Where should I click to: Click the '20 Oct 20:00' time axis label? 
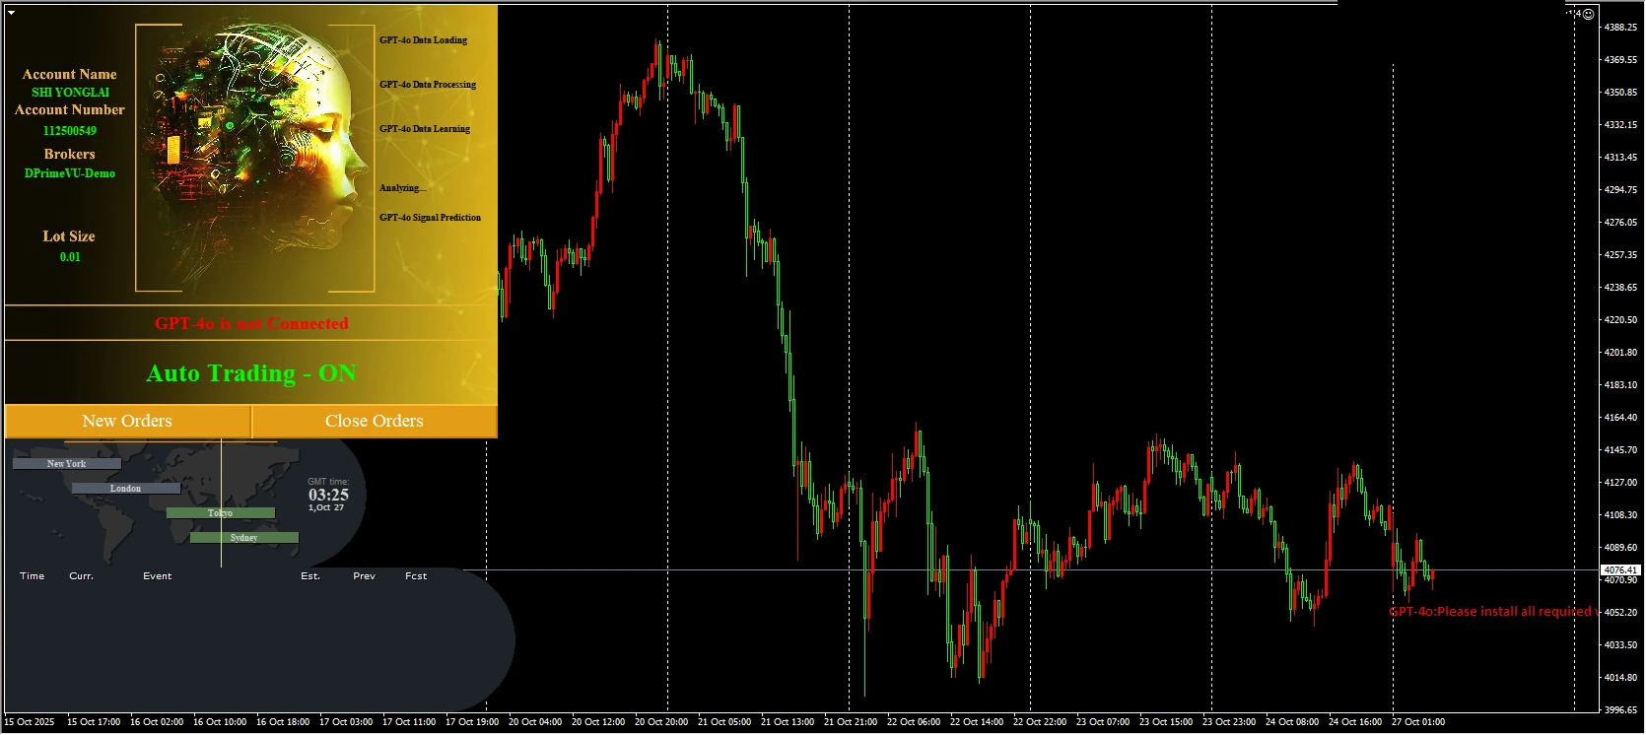(x=661, y=722)
